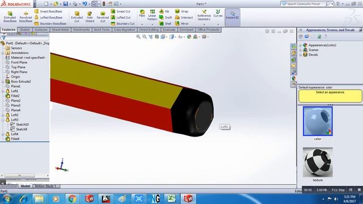Apply the Fillet tool
The width and height of the screenshot is (363, 204).
click(x=142, y=14)
